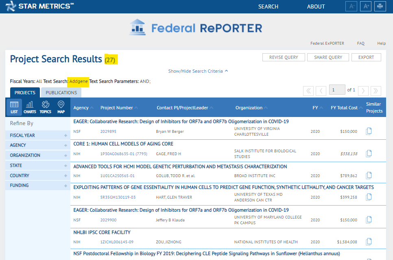393x260 pixels.
Task: Sort results by FY column
Action: pyautogui.click(x=318, y=108)
